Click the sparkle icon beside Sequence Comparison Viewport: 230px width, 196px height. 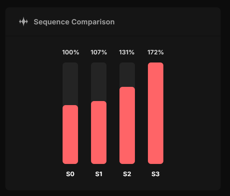[x=24, y=22]
